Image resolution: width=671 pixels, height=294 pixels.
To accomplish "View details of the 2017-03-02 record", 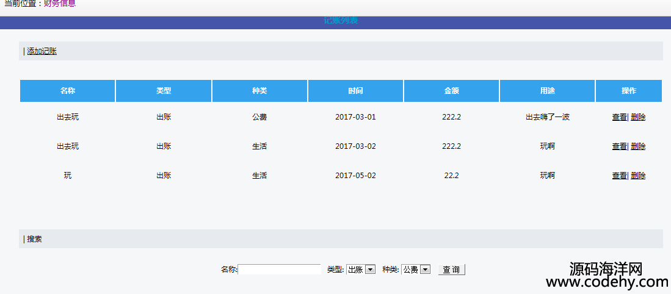I will (x=619, y=146).
